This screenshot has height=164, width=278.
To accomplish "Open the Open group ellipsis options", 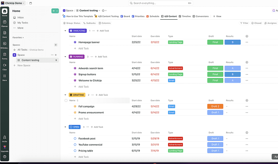I will click(88, 127).
